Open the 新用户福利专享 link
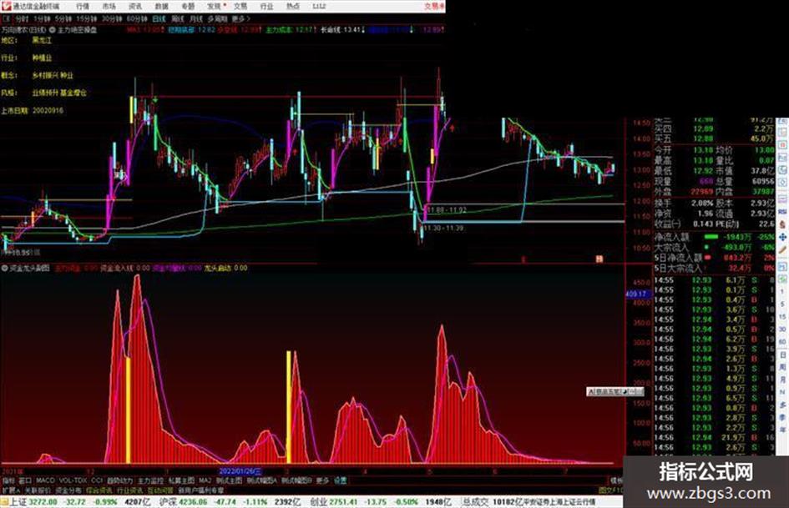 pos(200,490)
